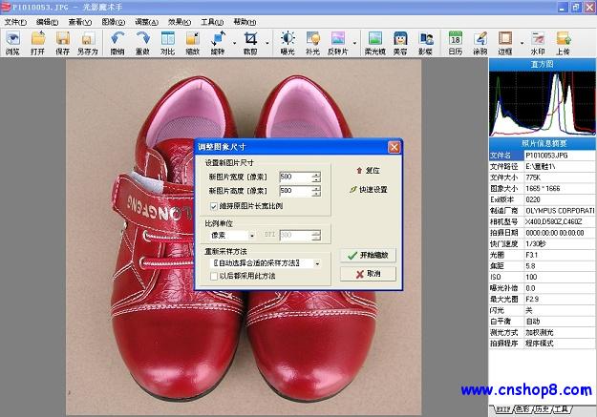
Task: Close the 调整图象尺寸 dialog
Action: 394,147
